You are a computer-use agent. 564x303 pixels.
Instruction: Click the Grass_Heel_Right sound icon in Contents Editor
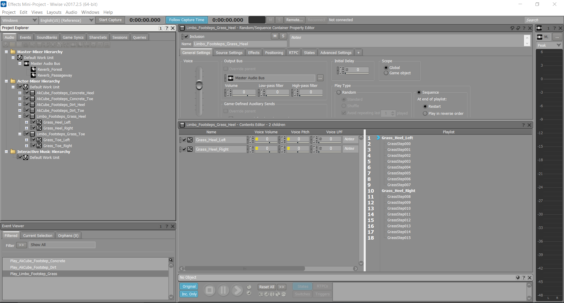[x=190, y=149]
